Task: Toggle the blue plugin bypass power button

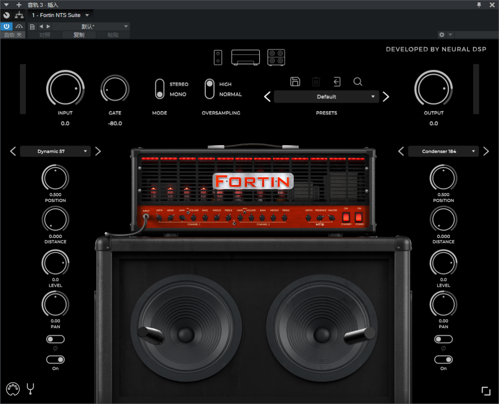Action: pyautogui.click(x=6, y=26)
